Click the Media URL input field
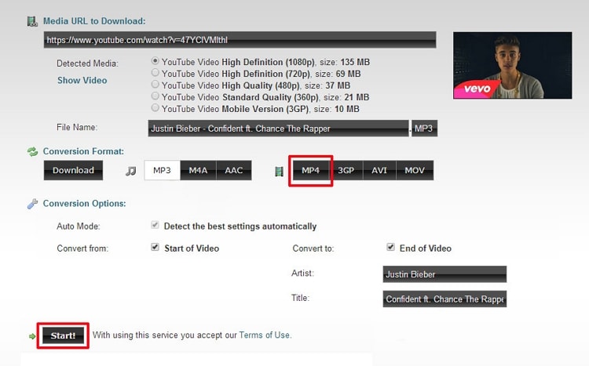Image resolution: width=589 pixels, height=366 pixels. coord(240,40)
